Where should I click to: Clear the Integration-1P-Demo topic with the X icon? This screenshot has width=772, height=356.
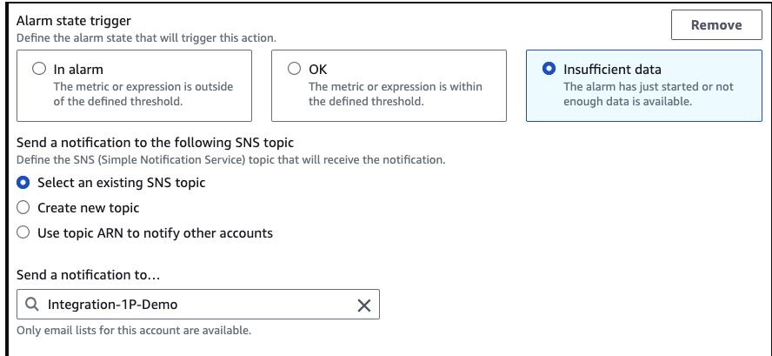tap(364, 305)
